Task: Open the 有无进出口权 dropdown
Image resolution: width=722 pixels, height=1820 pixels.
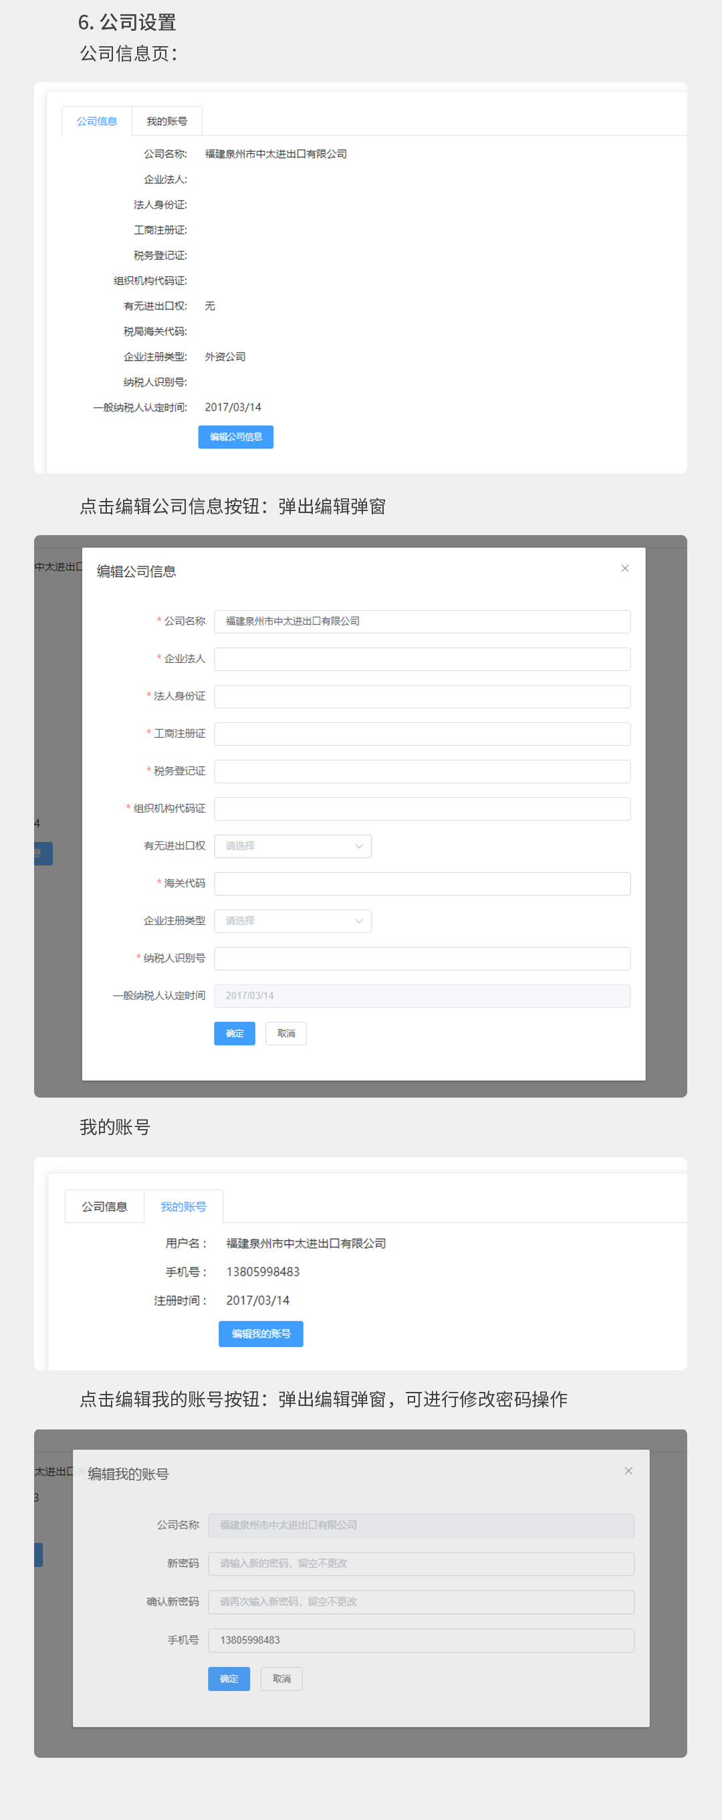Action: [292, 845]
